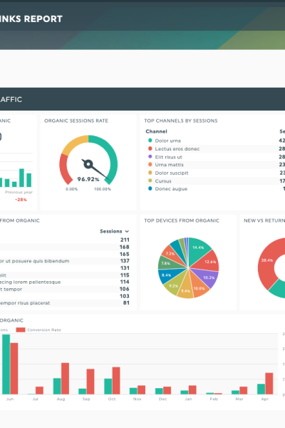
Task: Click the 137 sessions value
Action: click(x=125, y=260)
